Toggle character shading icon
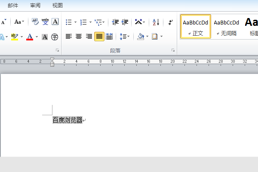The width and height of the screenshot is (258, 172). click(x=45, y=37)
